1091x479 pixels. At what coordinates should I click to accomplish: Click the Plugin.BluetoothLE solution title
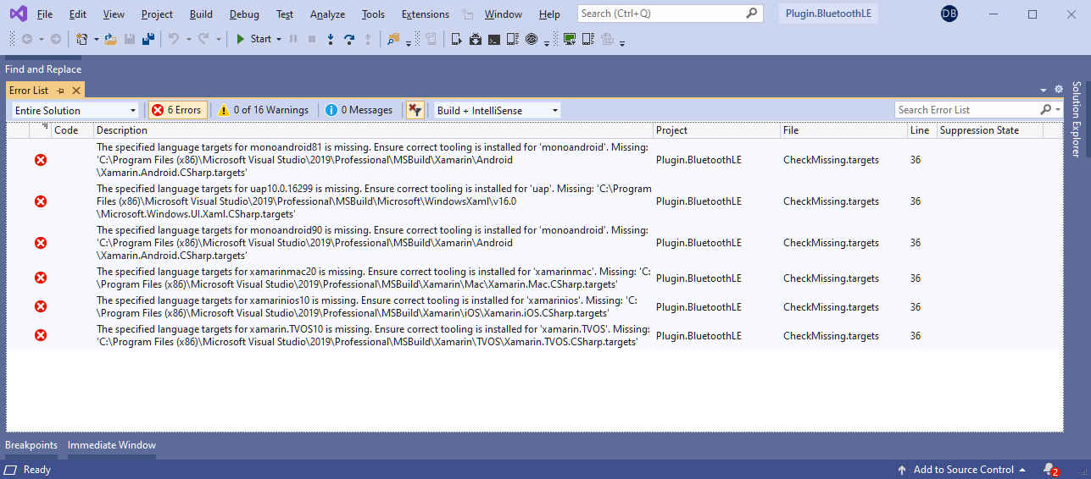[x=827, y=14]
